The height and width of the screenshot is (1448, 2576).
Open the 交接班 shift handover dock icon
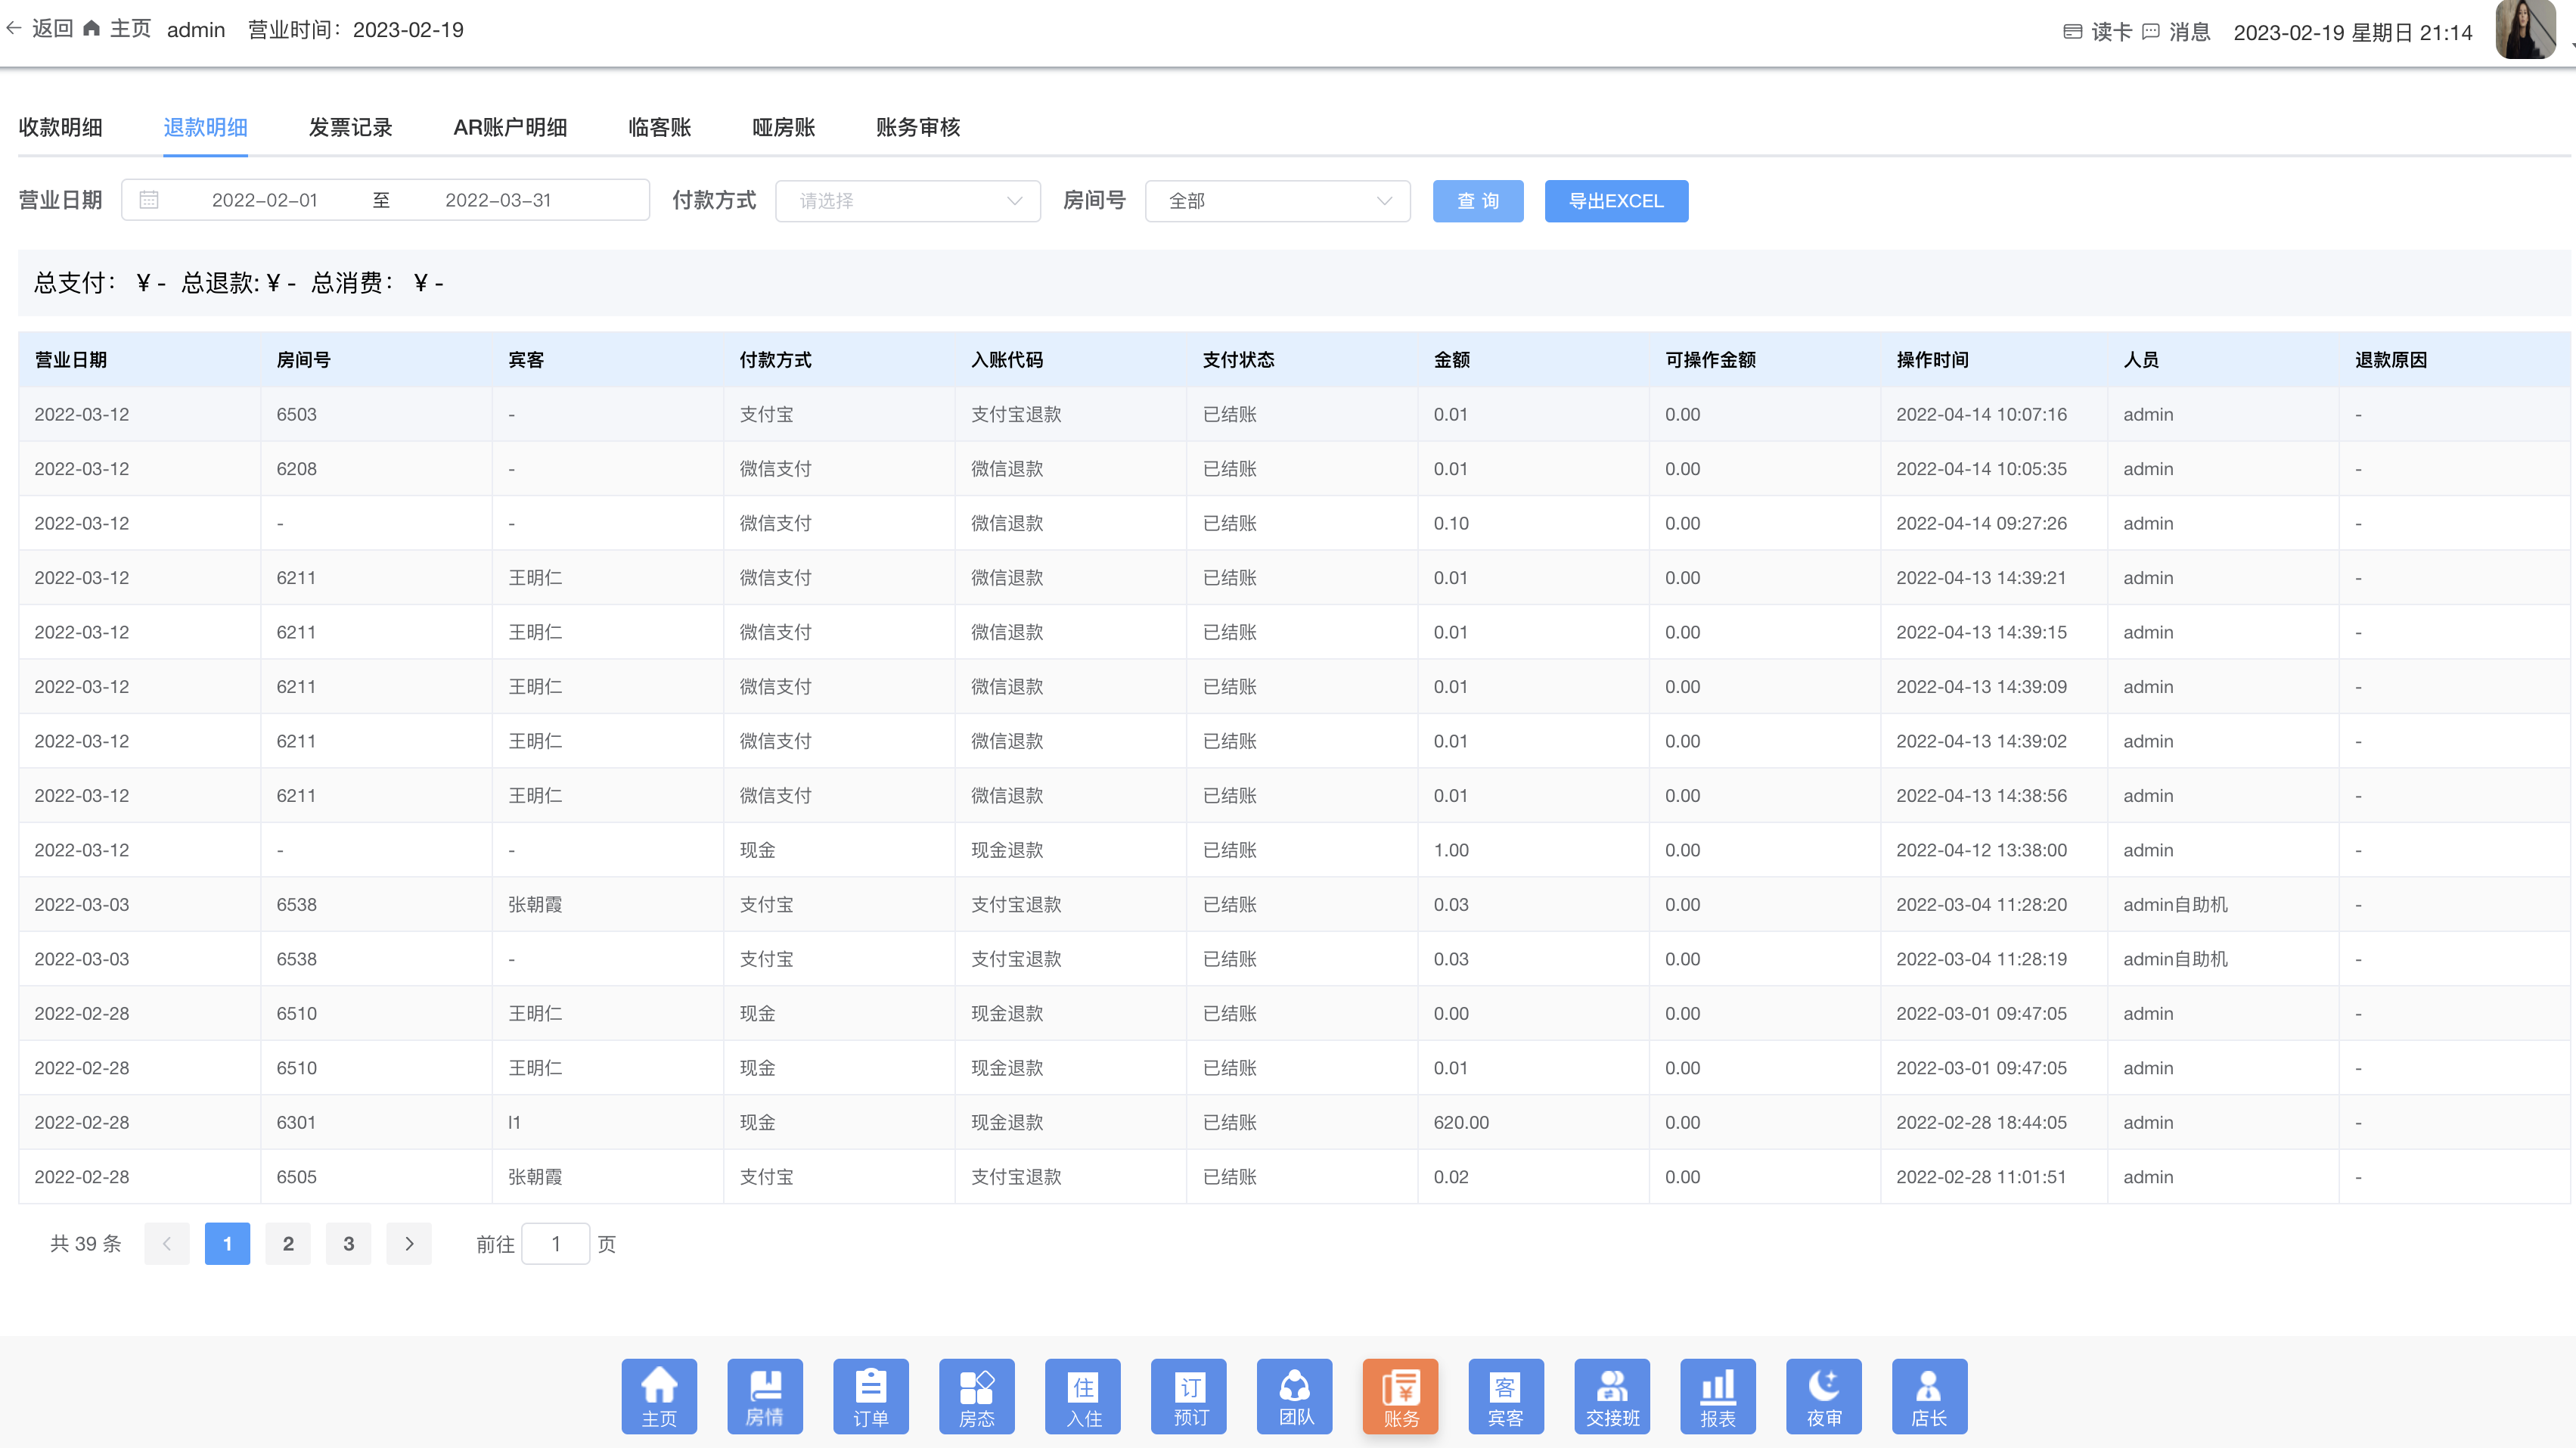click(x=1612, y=1395)
